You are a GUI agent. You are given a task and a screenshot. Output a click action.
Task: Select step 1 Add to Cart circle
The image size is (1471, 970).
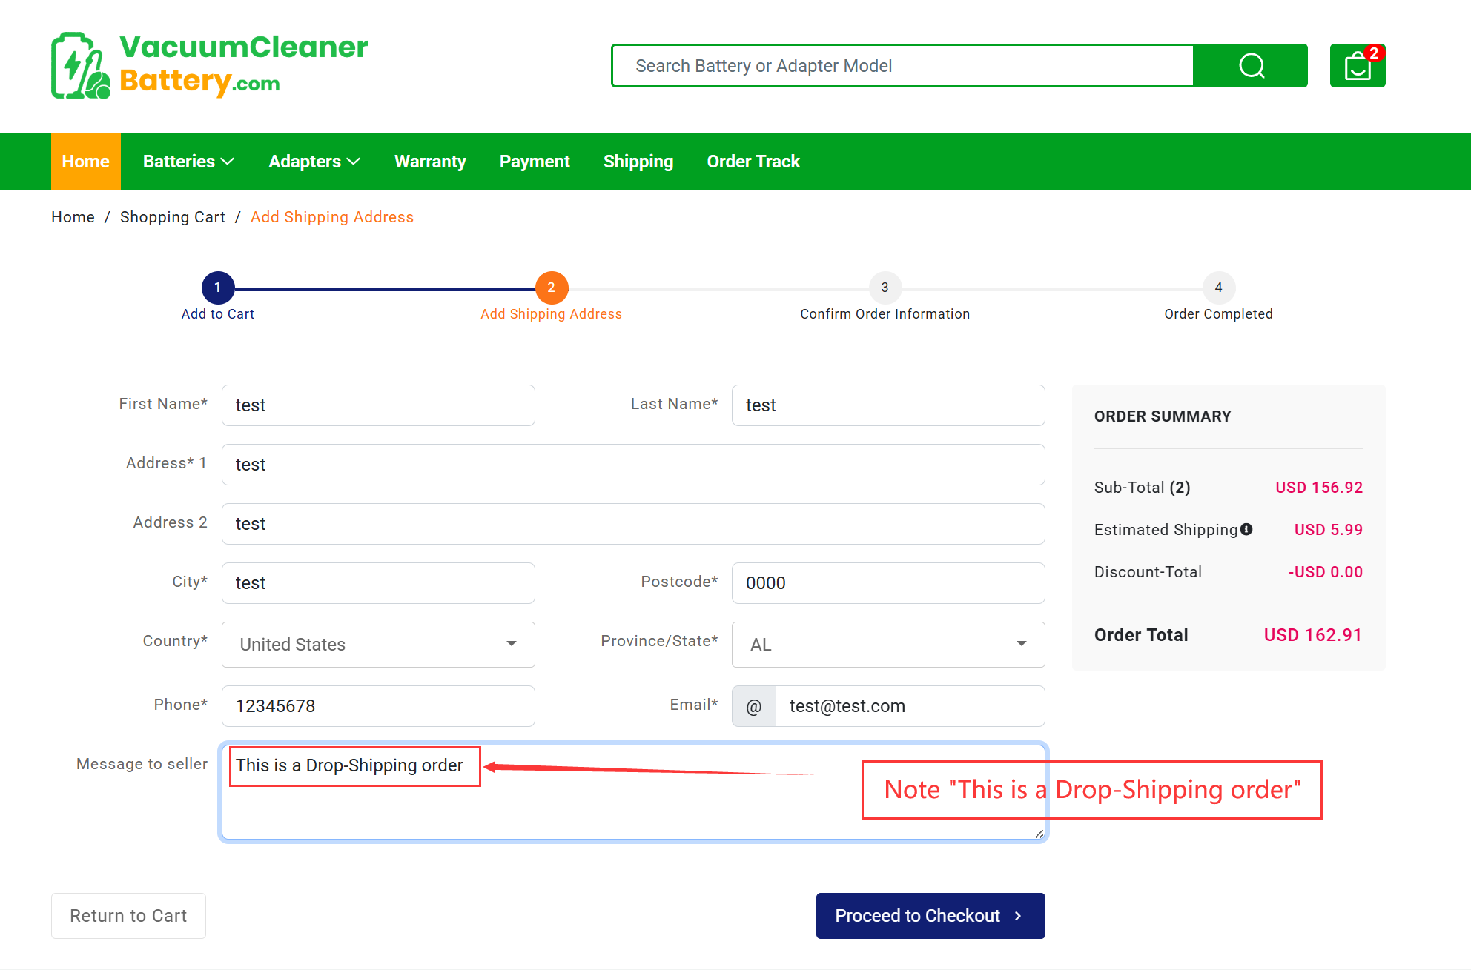pyautogui.click(x=217, y=288)
